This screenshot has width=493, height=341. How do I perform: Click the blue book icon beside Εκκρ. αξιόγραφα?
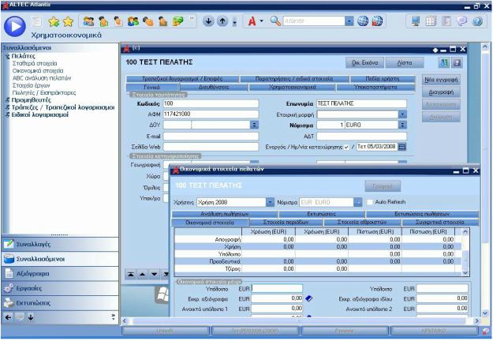[309, 298]
